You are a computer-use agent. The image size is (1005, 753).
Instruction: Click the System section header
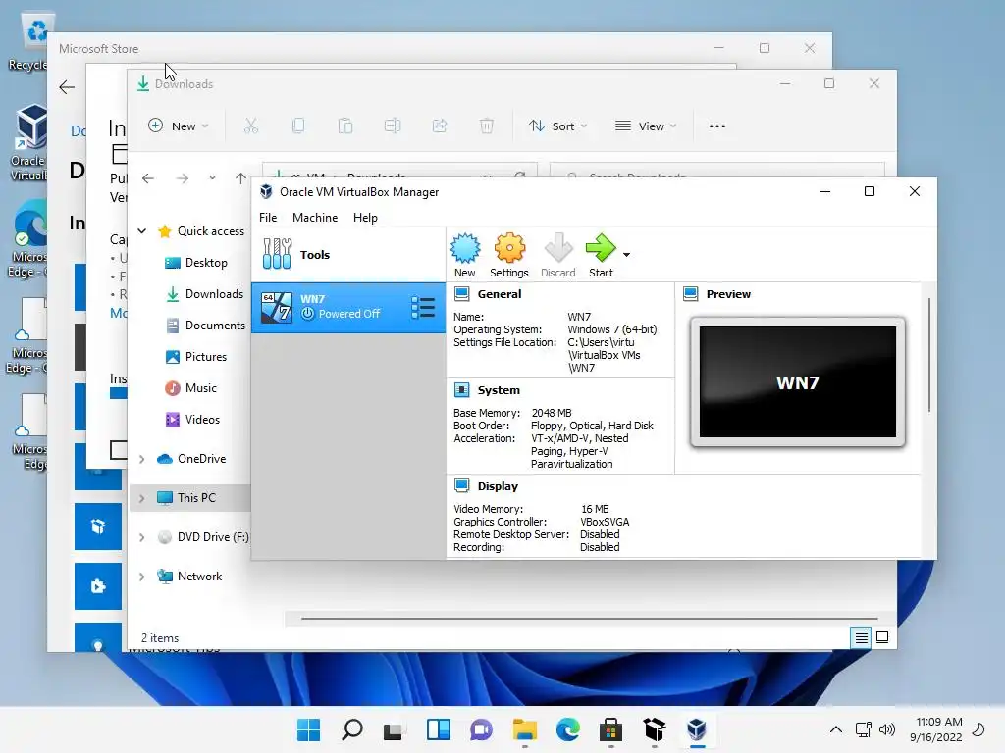click(x=499, y=390)
